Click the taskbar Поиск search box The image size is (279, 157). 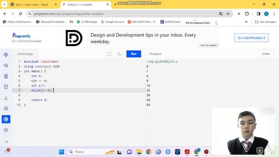(x=91, y=152)
